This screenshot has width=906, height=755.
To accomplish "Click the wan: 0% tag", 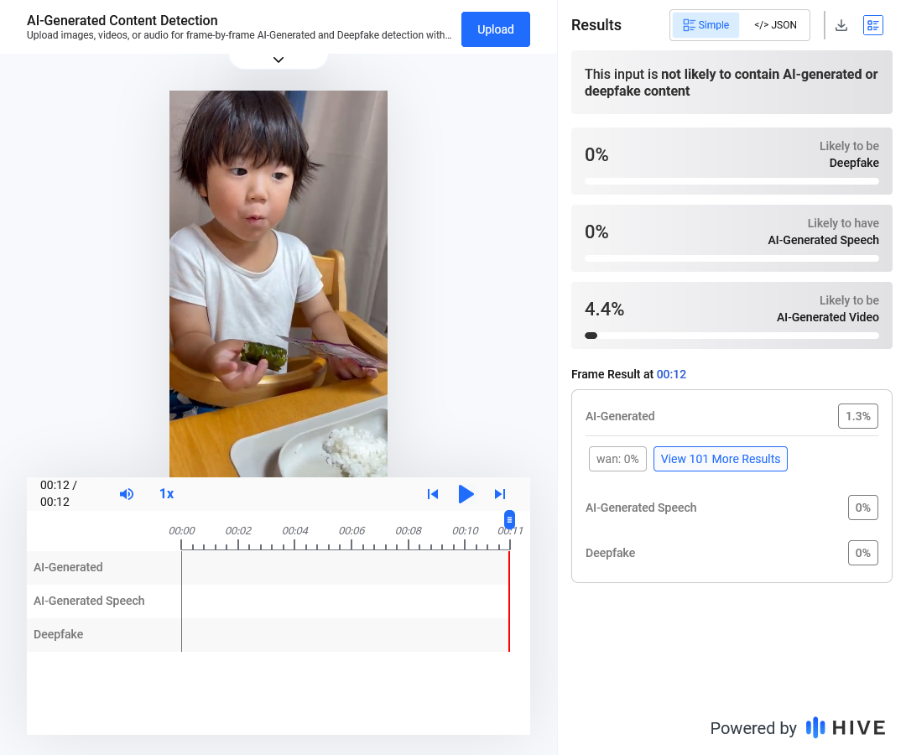I will point(617,459).
